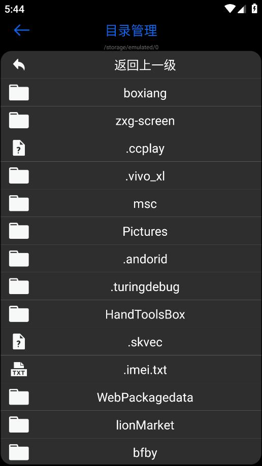Open the msc folder entry
Screen dimensions: 262x466
click(131, 203)
